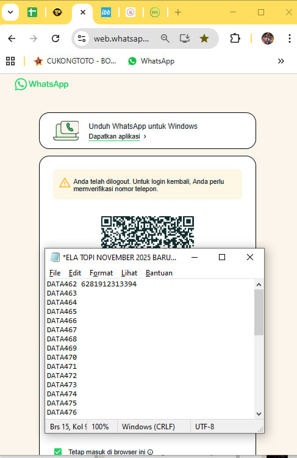Viewport: 297px width, 458px height.
Task: Click the WhatsApp login QR code
Action: pyautogui.click(x=148, y=232)
